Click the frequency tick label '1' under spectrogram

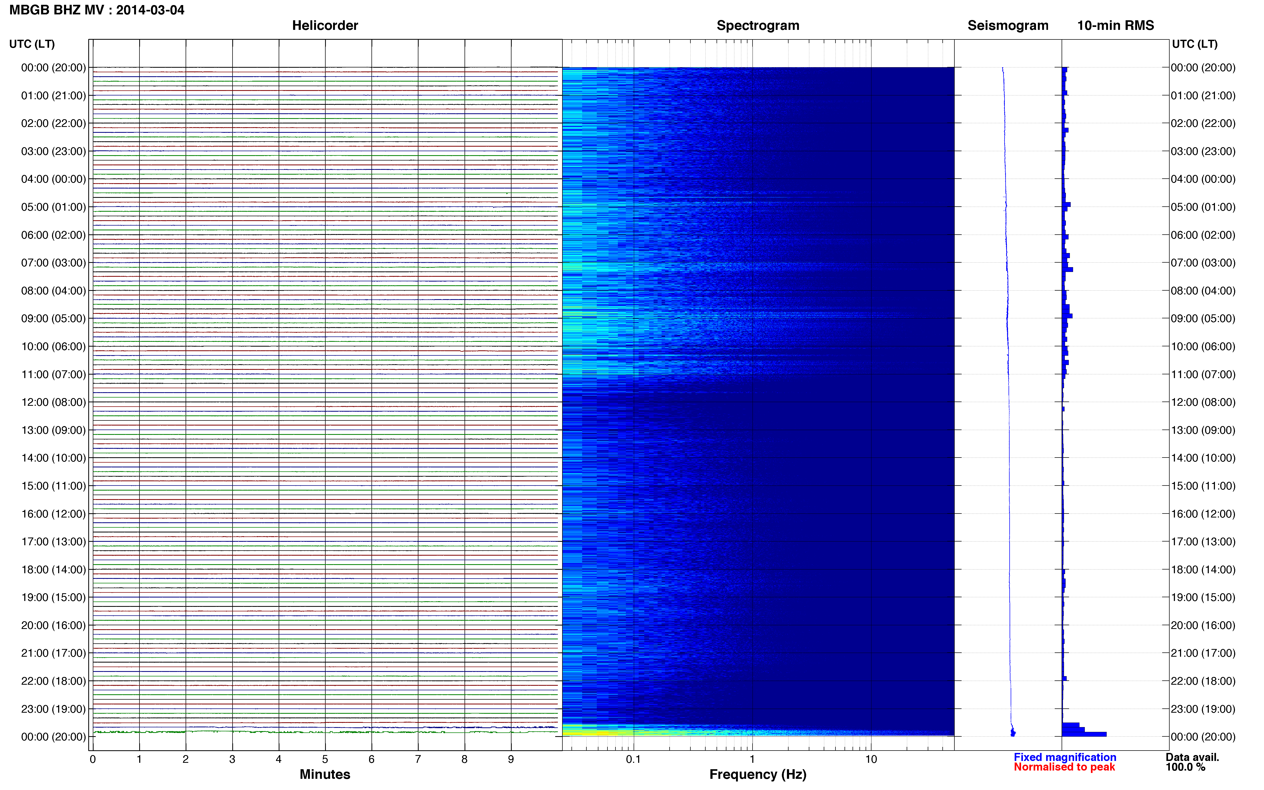[x=752, y=759]
